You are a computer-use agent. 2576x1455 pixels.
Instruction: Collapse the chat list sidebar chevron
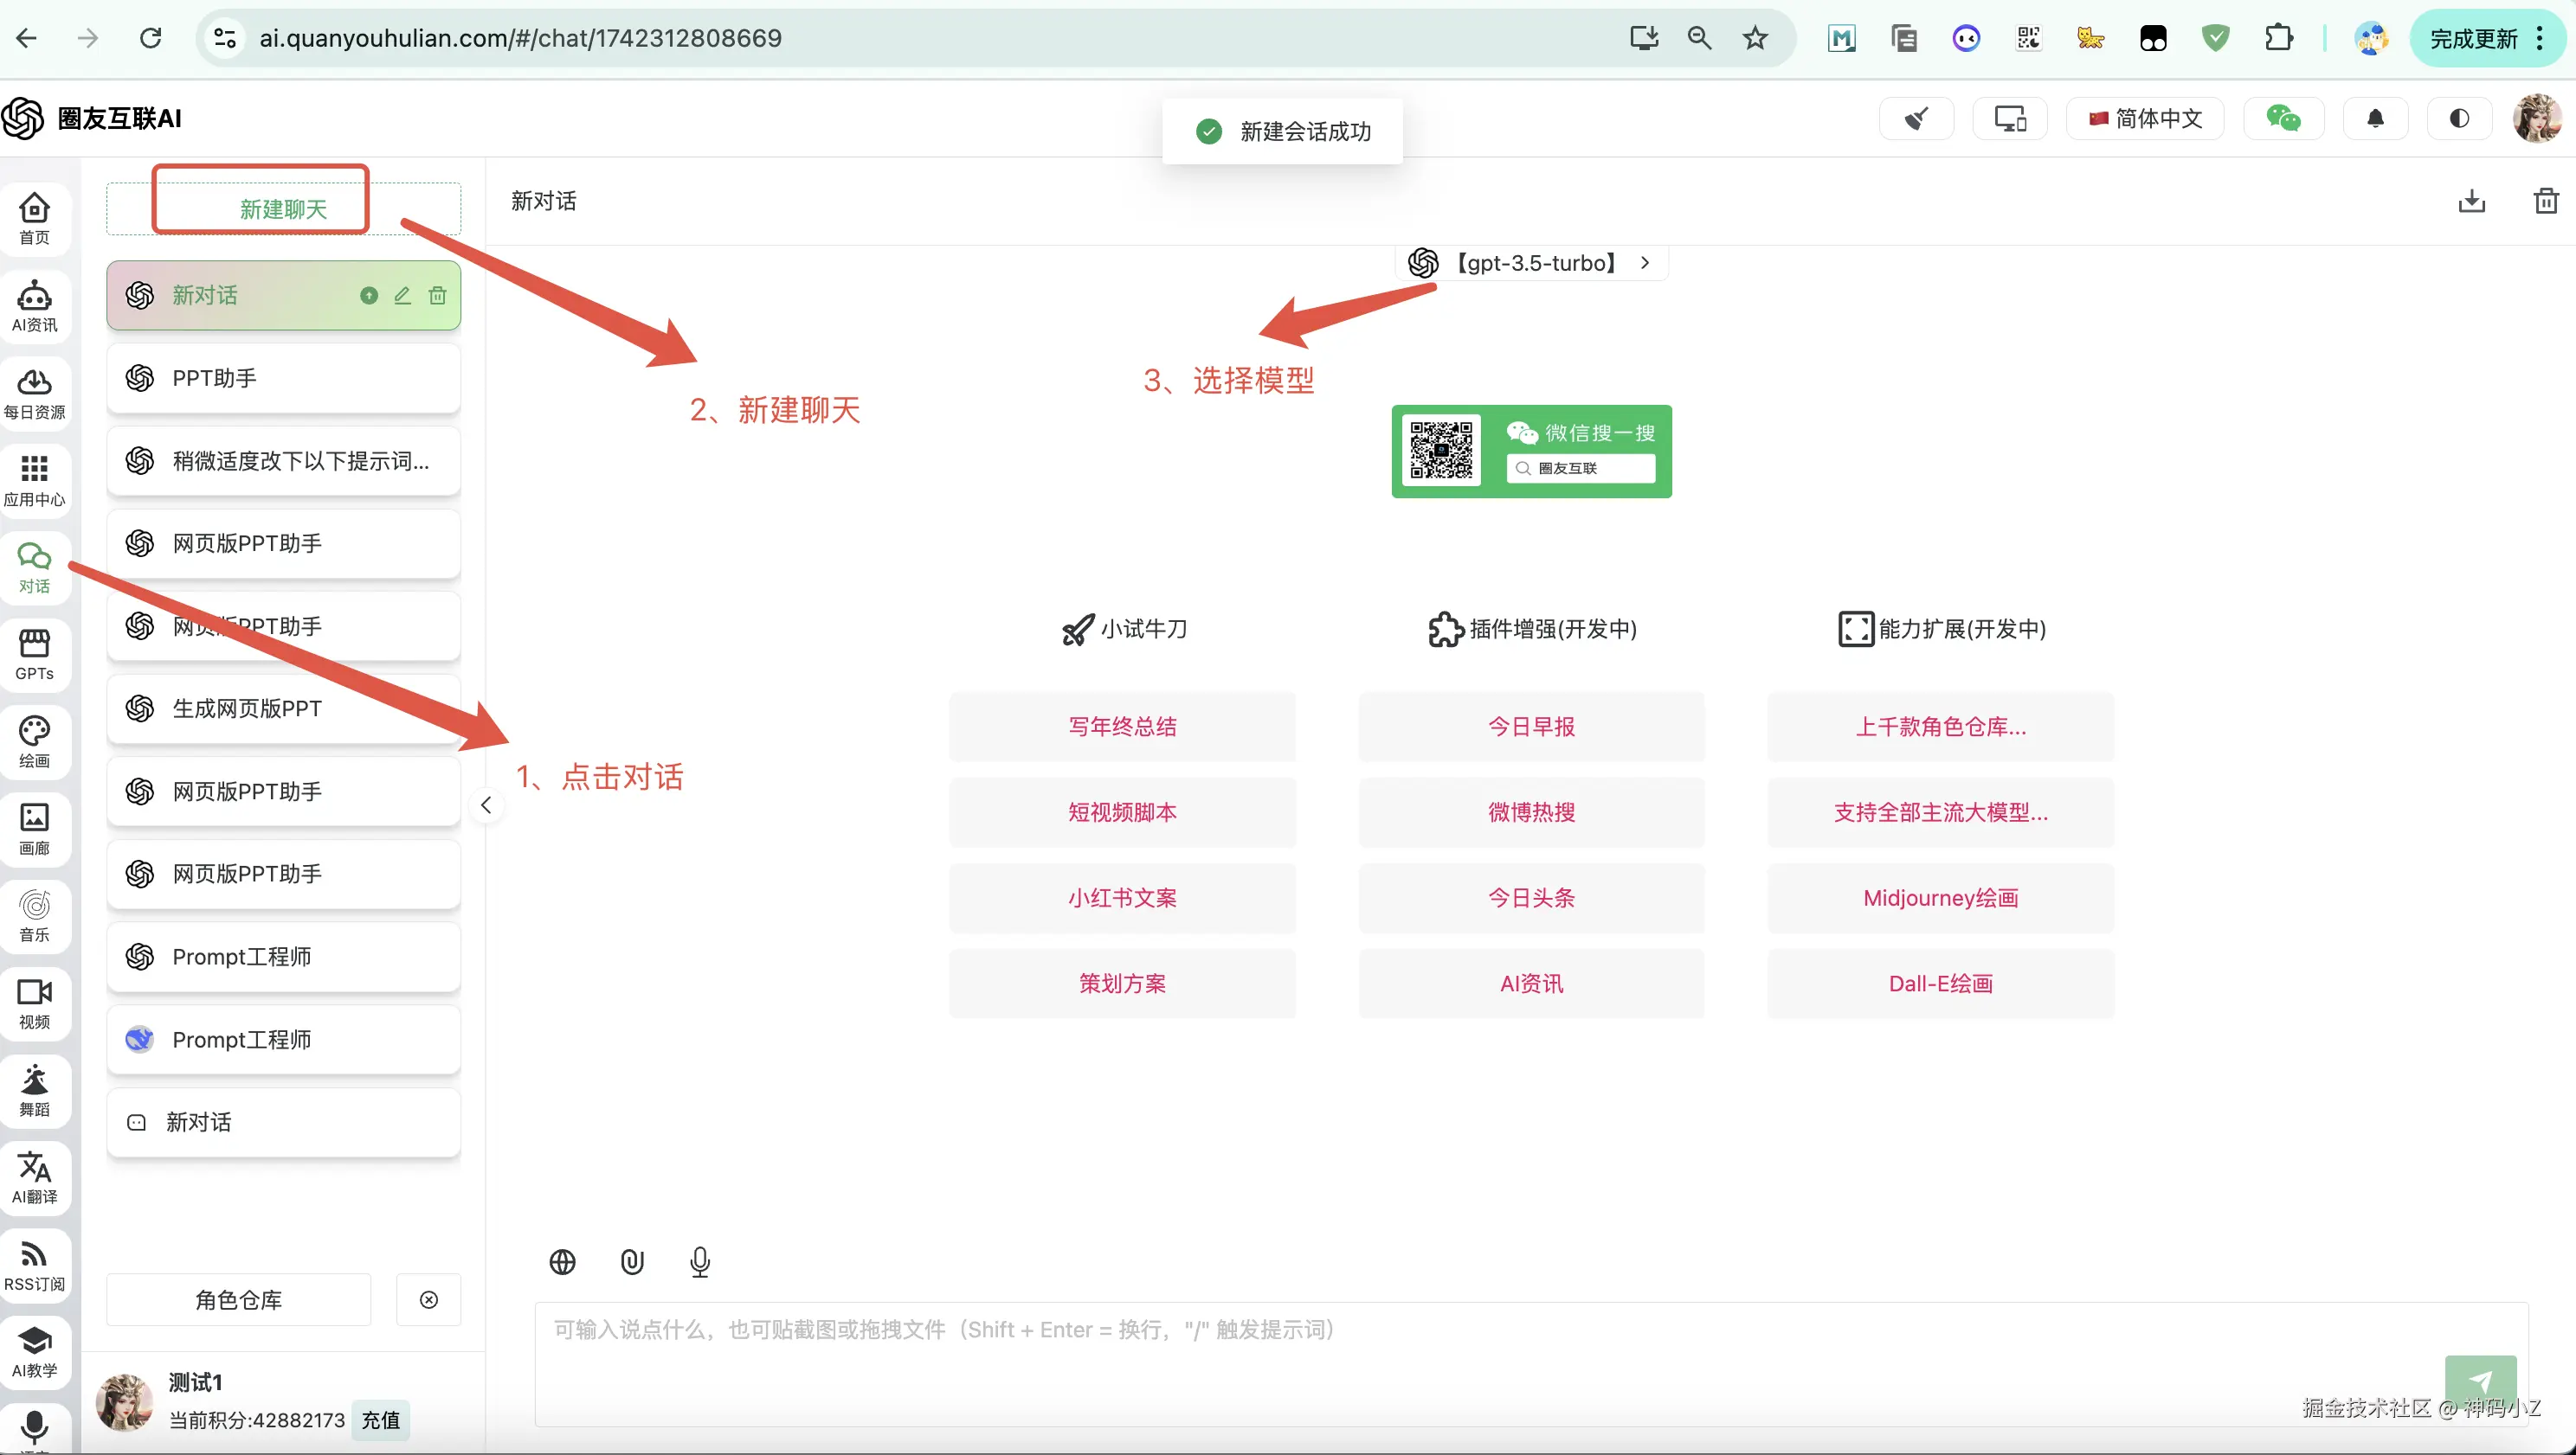[486, 805]
